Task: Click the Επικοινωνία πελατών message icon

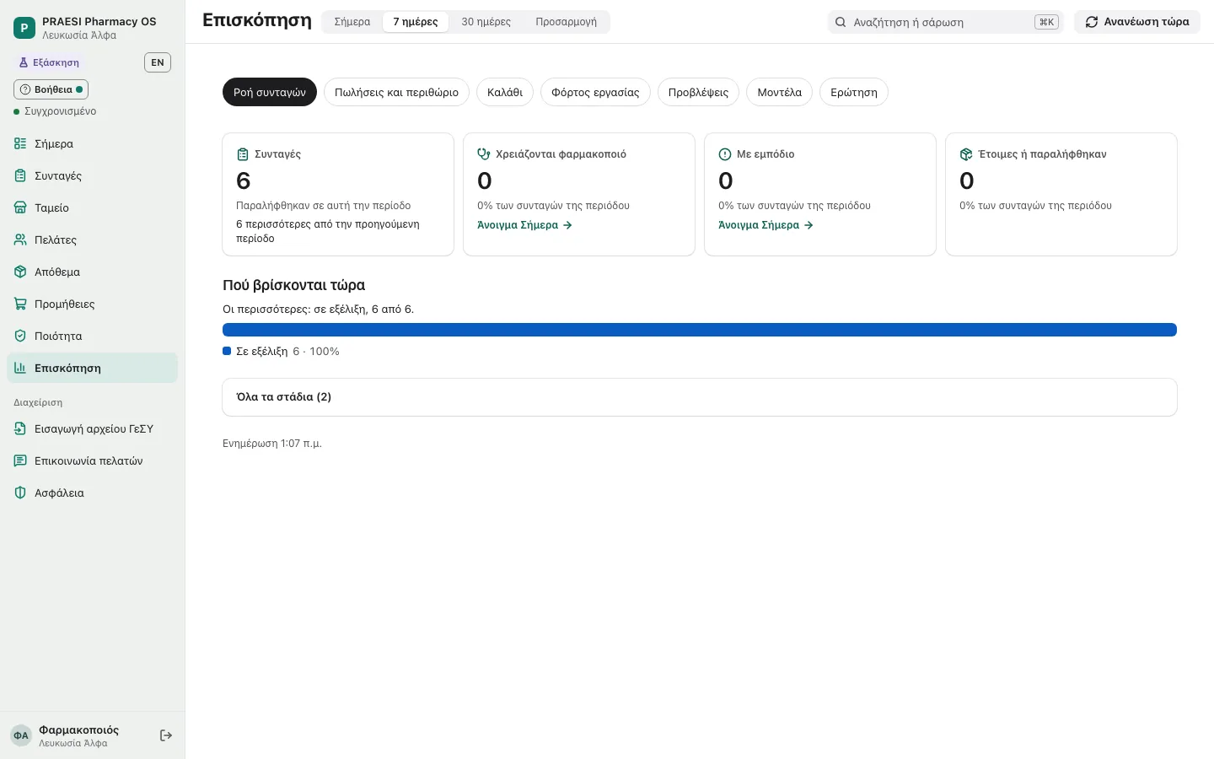Action: click(20, 460)
